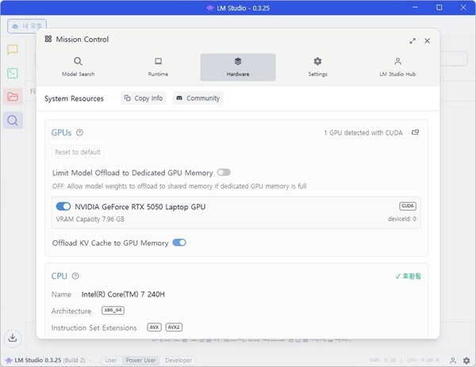Click the CPU help question icon
The height and width of the screenshot is (367, 476).
[76, 277]
